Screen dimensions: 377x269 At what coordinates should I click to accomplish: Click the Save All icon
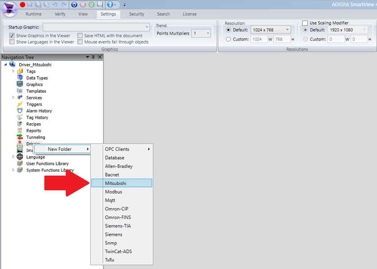[x=38, y=4]
